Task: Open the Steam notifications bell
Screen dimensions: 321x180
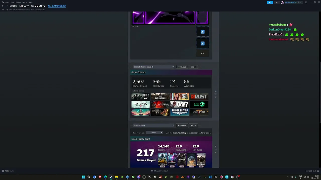Action: pos(277,2)
